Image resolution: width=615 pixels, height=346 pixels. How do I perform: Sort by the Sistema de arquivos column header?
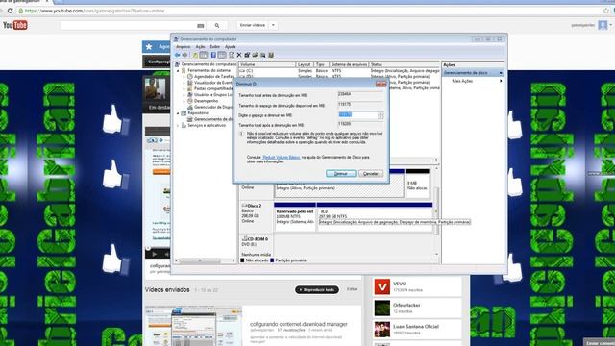click(x=349, y=64)
